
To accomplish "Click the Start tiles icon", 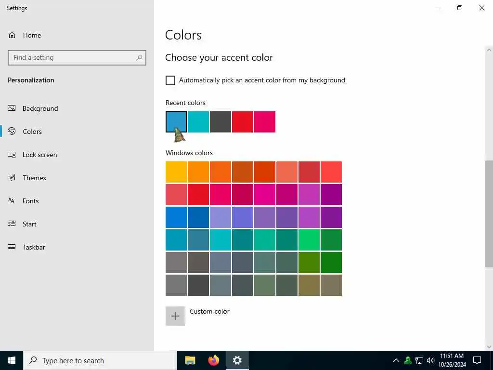I will (12, 224).
